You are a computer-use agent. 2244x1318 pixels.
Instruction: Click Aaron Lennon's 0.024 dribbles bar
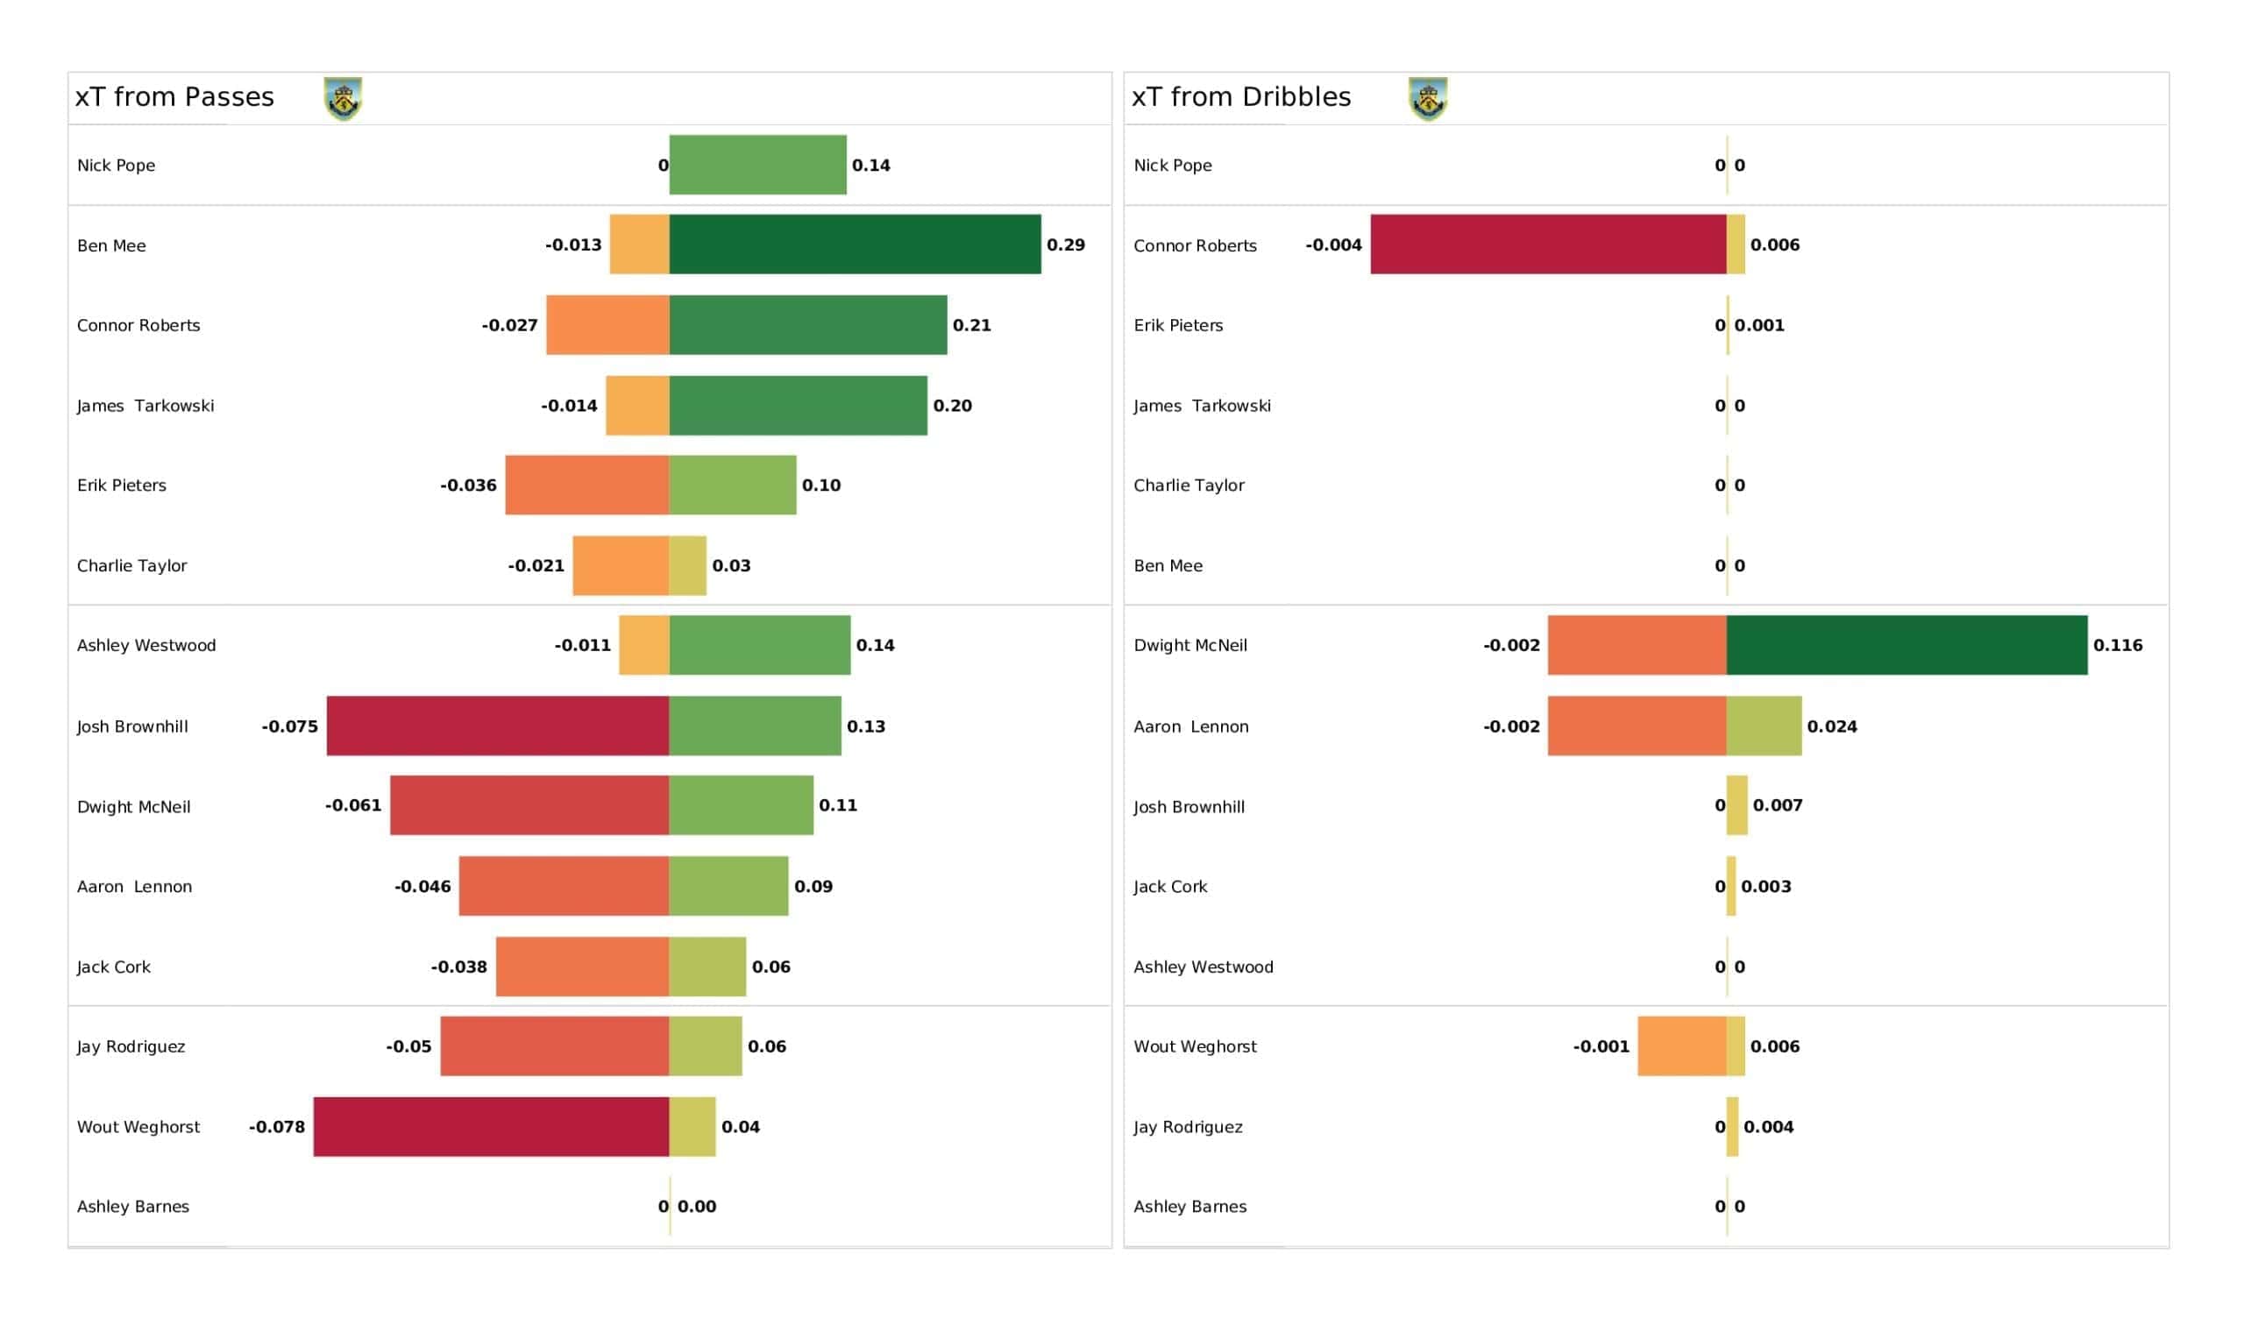pos(1764,726)
